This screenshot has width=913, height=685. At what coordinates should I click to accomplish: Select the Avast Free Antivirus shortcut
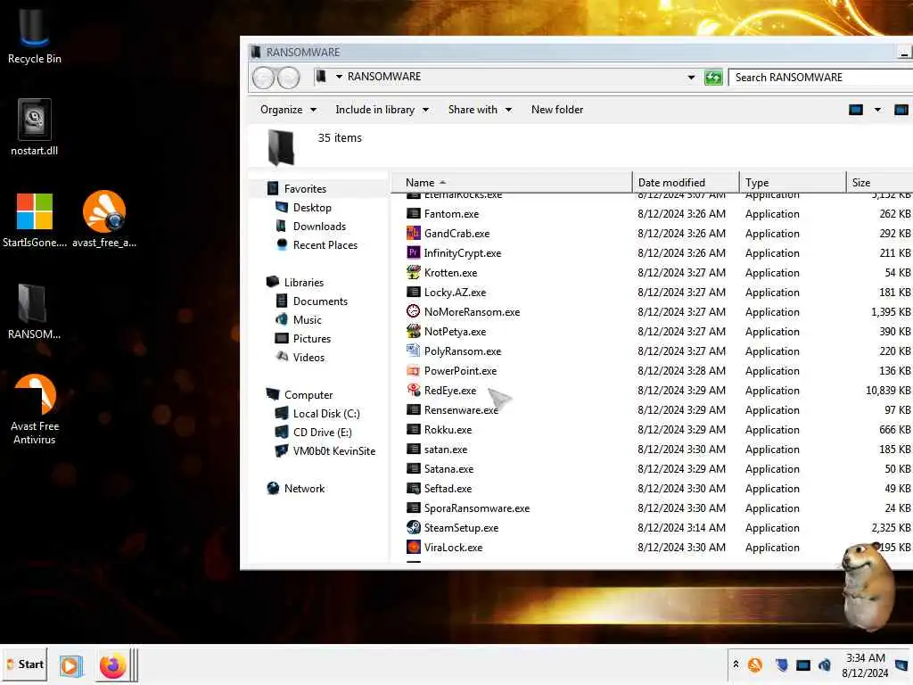click(35, 409)
